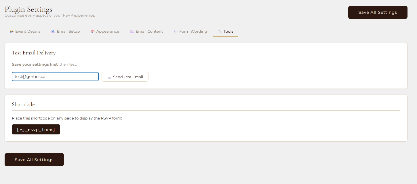Viewport: 417px width, 184px height.
Task: Select the Email Content tab
Action: tap(149, 32)
